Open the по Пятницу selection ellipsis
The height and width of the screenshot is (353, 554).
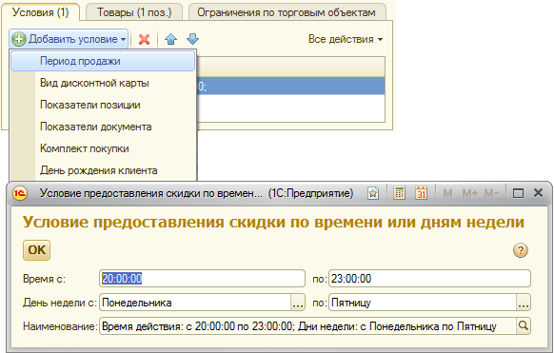[524, 303]
